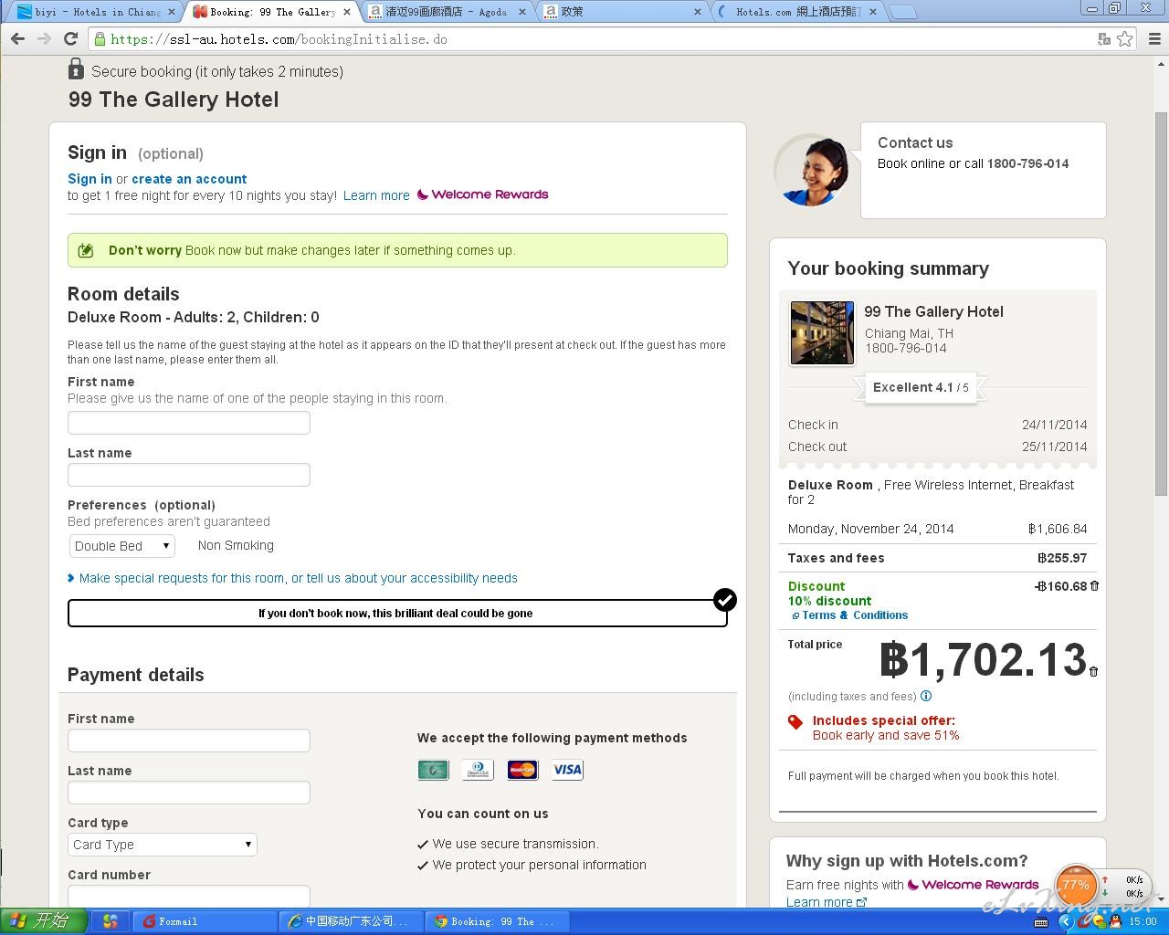Viewport: 1169px width, 935px height.
Task: Select the Booking: 99 The Gallery tab
Action: pos(271,12)
